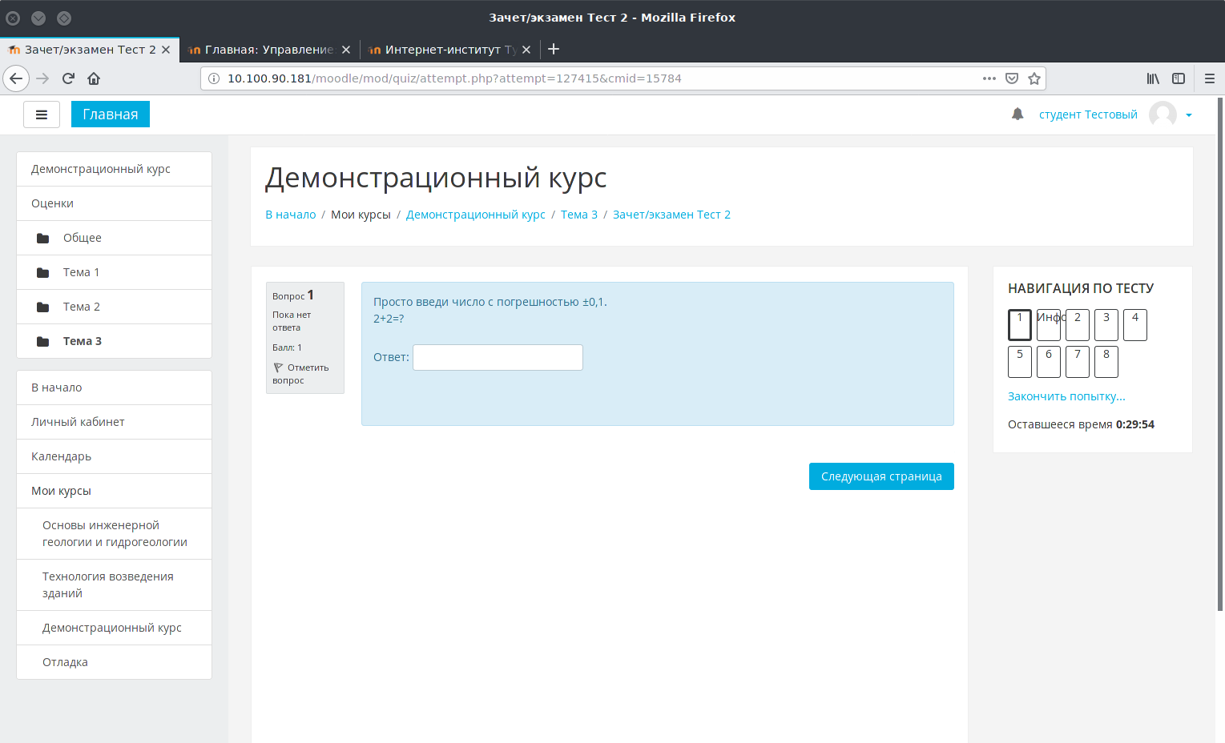Open course Технология возведения зданий
The height and width of the screenshot is (743, 1225).
click(x=114, y=585)
